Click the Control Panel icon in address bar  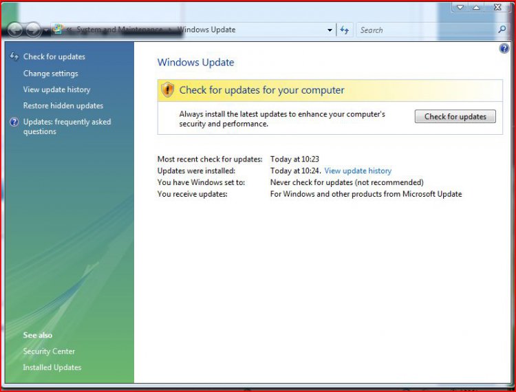click(x=58, y=29)
